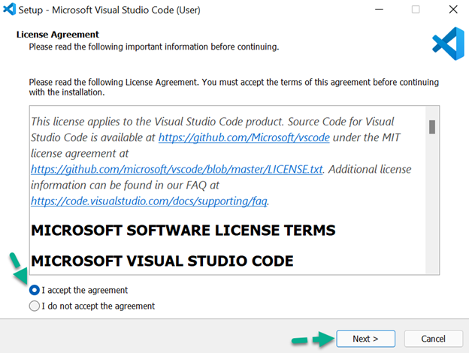The image size is (469, 353).
Task: Click the setup window title text
Action: pos(109,10)
